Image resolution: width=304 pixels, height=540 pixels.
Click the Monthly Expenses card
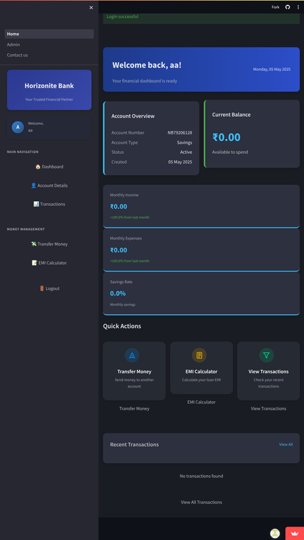pos(201,250)
